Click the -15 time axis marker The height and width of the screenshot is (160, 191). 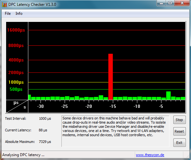click(113, 106)
